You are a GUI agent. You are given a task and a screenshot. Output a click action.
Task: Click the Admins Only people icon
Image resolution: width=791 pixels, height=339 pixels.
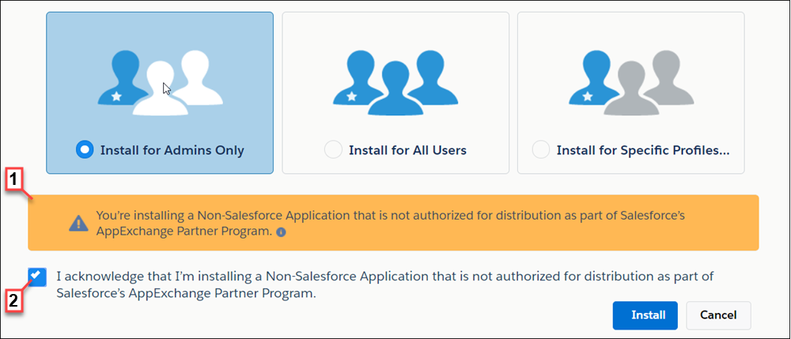pyautogui.click(x=160, y=82)
